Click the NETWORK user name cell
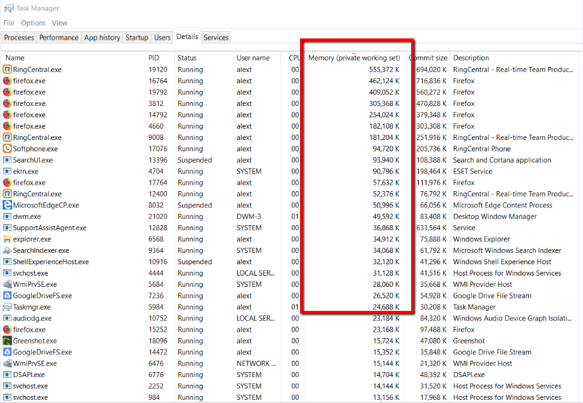The width and height of the screenshot is (583, 403). pyautogui.click(x=256, y=363)
